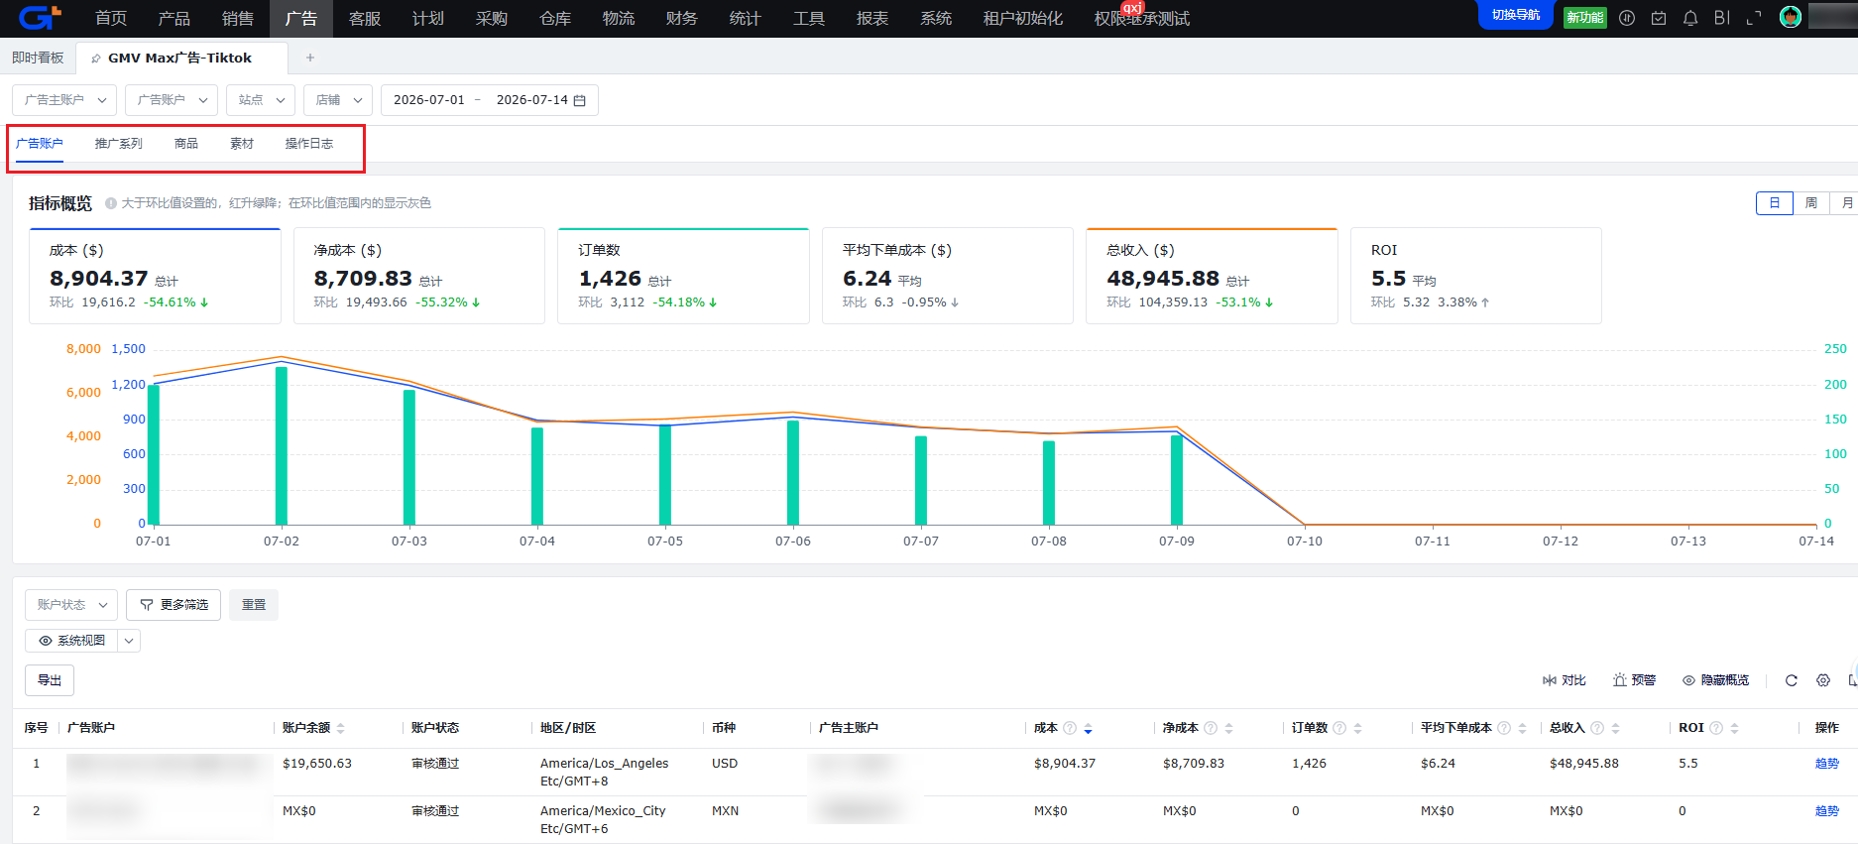Open 趋势 link for first account row

1826,764
